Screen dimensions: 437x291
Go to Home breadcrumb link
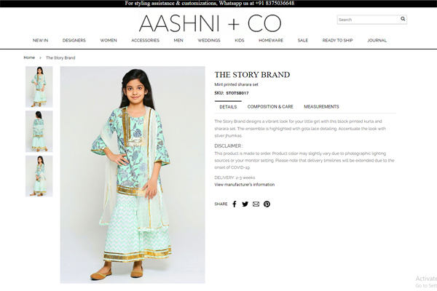tap(29, 57)
